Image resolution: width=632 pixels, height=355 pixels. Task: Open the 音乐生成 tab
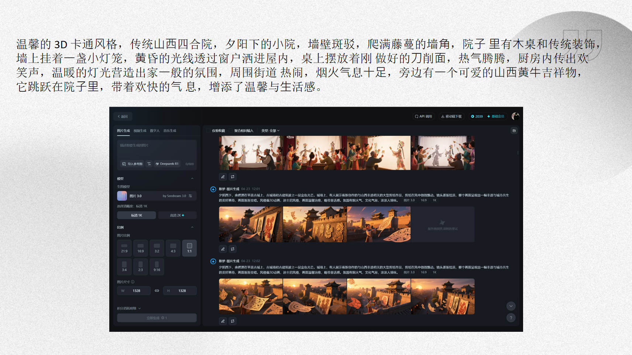tap(170, 131)
